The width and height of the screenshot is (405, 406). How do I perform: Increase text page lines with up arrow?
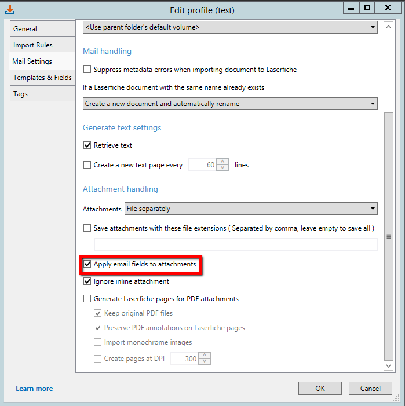(x=222, y=162)
